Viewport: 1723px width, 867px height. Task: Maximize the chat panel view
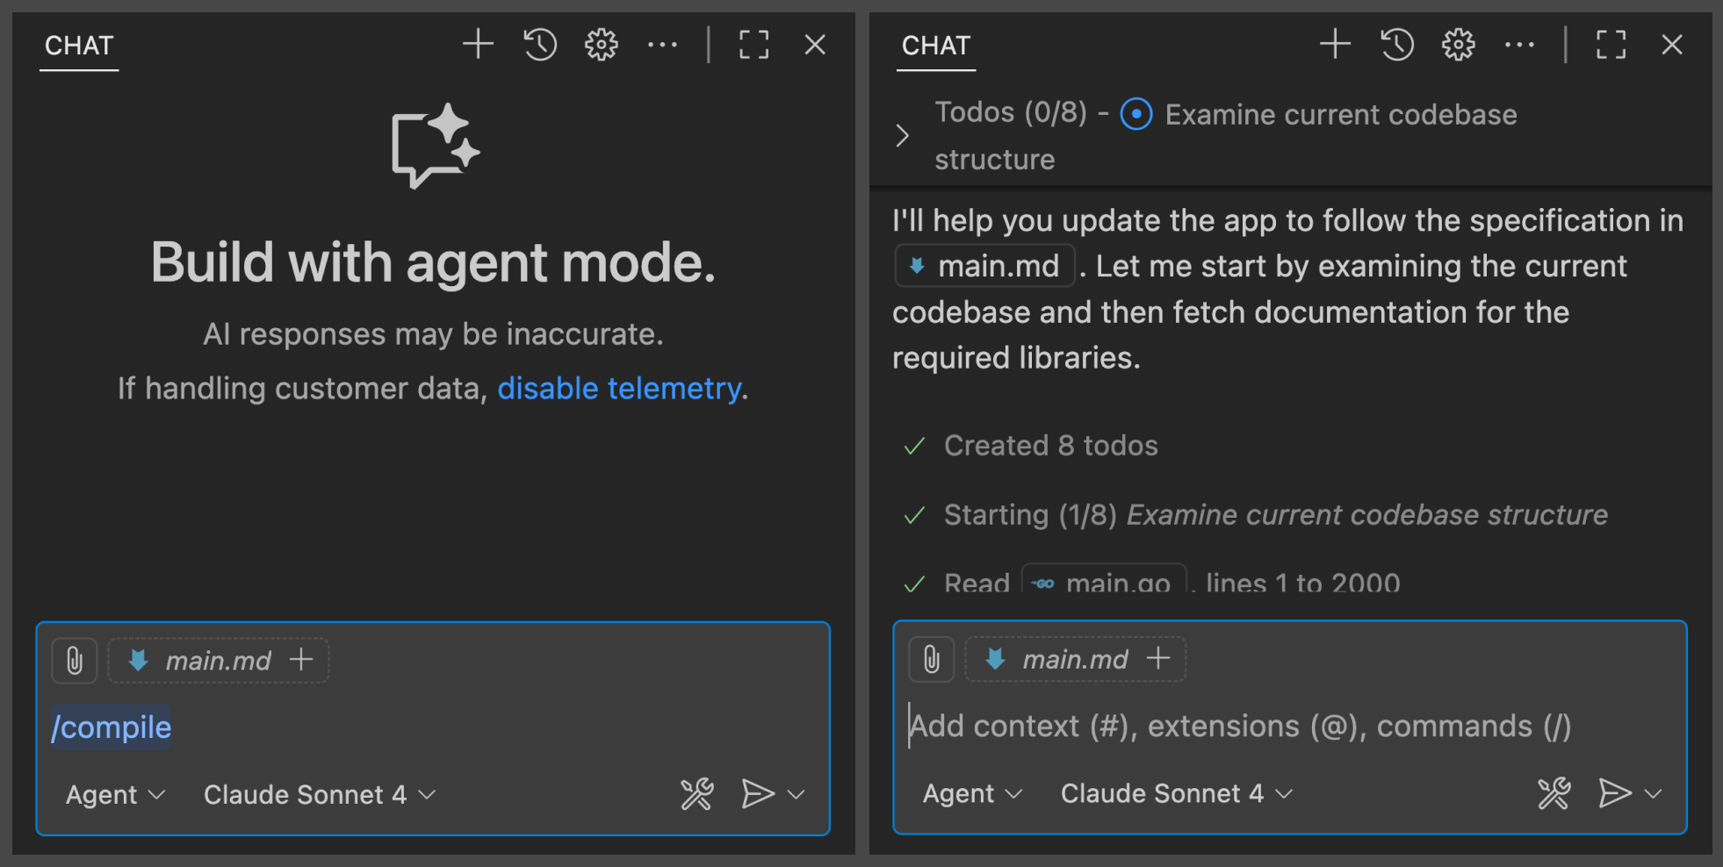(x=754, y=45)
